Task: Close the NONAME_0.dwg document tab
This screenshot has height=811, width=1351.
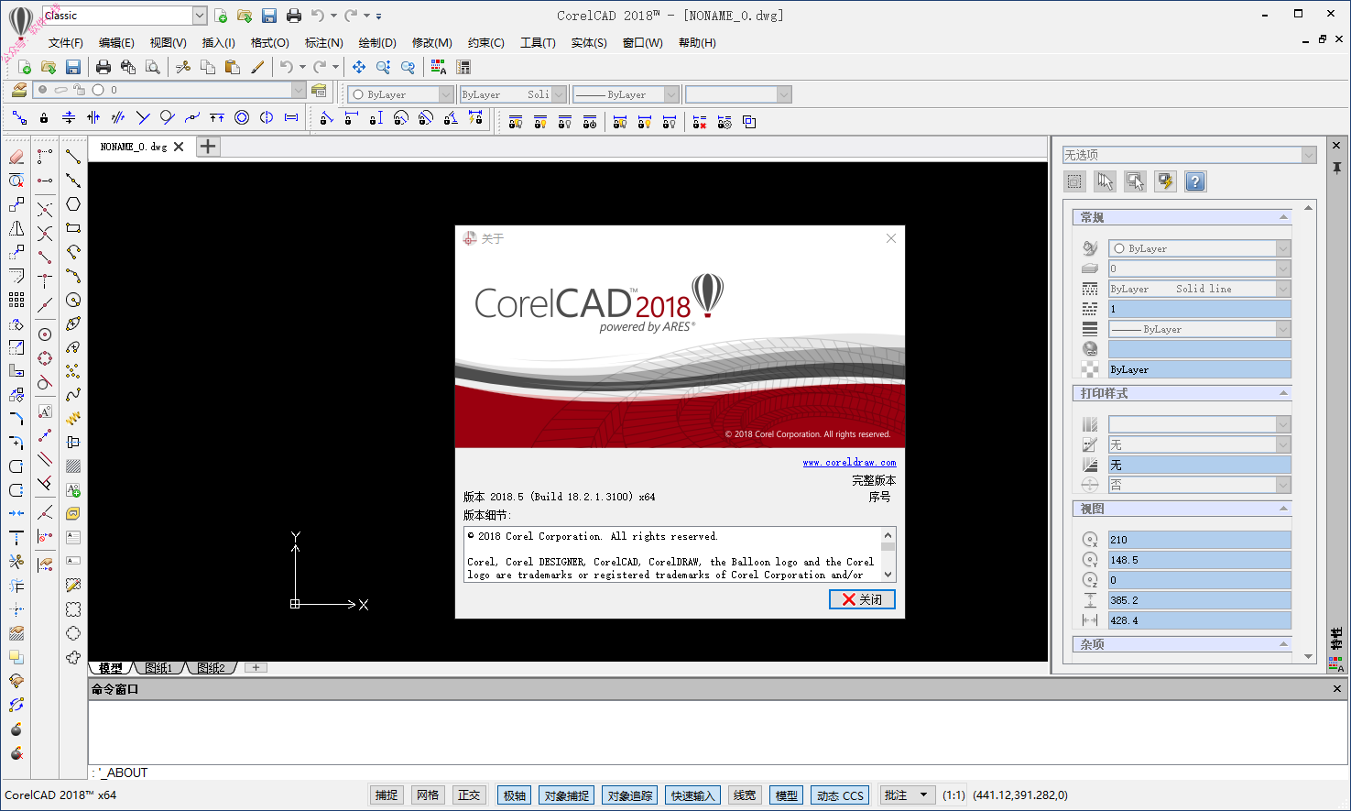Action: coord(179,147)
